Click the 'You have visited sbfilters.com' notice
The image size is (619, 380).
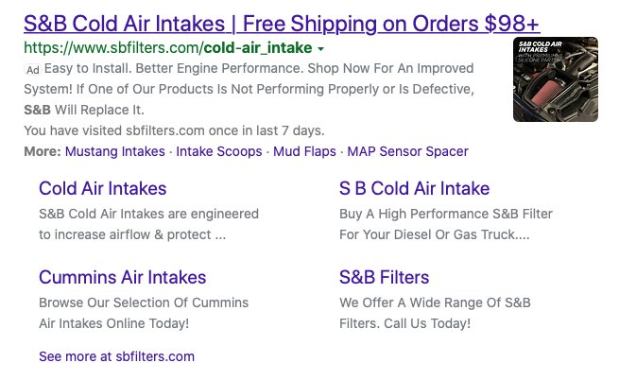[x=174, y=130]
